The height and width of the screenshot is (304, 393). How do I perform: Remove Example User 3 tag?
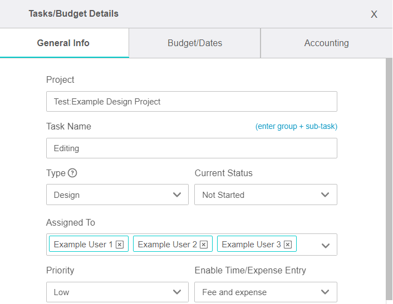coord(287,245)
